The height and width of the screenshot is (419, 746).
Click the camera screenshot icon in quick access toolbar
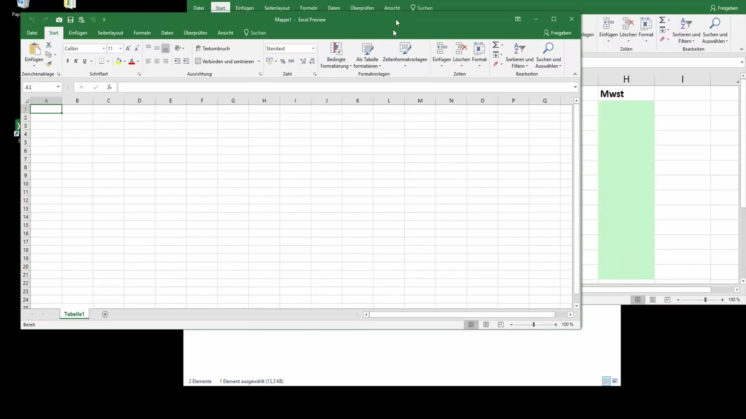(59, 20)
